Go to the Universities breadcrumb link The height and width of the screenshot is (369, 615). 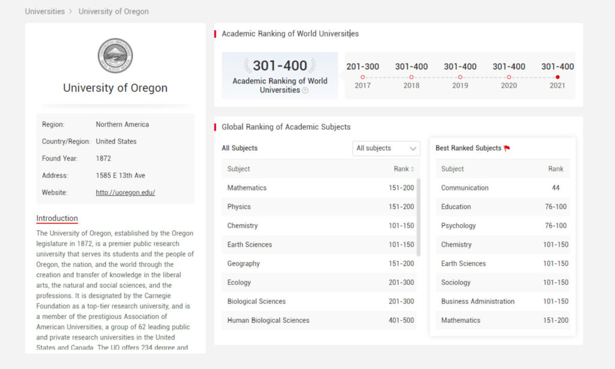click(x=44, y=11)
